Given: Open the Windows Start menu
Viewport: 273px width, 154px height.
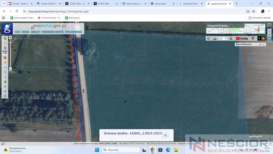Looking at the screenshot, I should [x=97, y=150].
